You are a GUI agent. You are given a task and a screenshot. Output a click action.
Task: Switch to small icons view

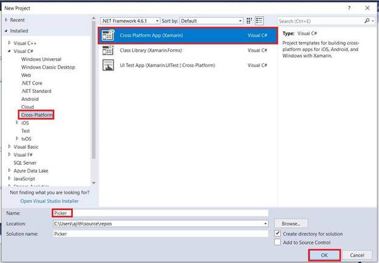coord(249,21)
